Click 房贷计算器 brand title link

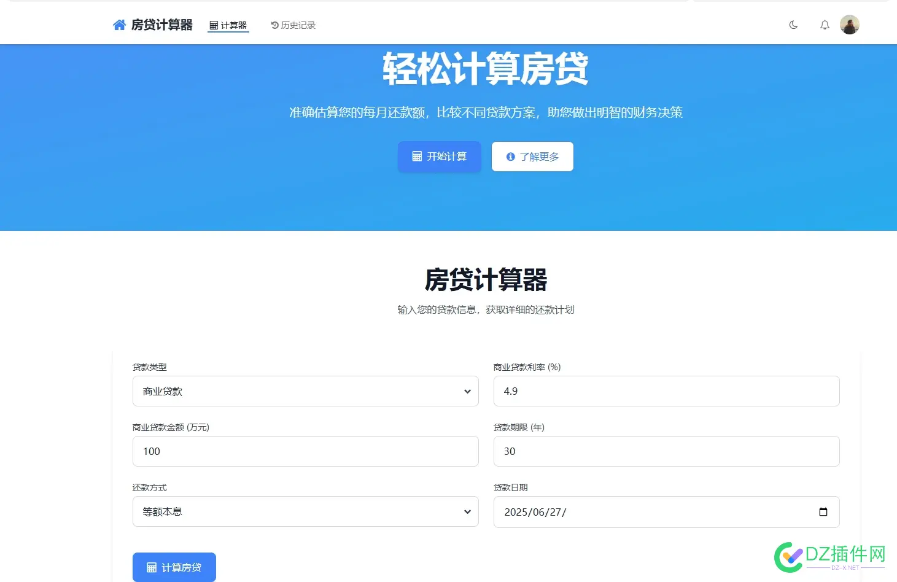click(x=162, y=25)
